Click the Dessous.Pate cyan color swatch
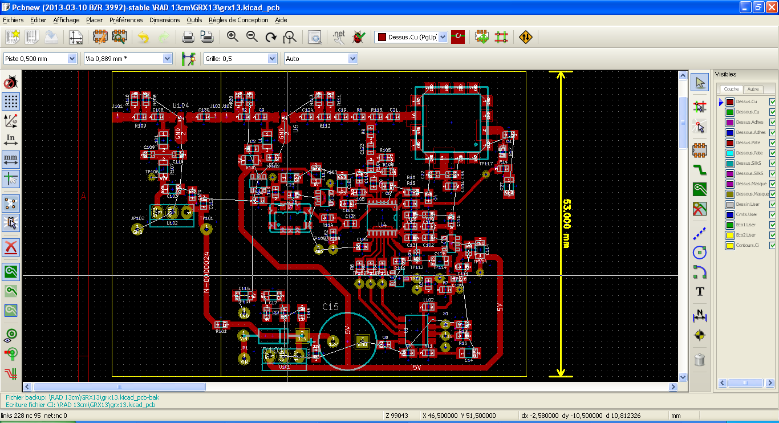Image resolution: width=779 pixels, height=423 pixels. click(729, 153)
